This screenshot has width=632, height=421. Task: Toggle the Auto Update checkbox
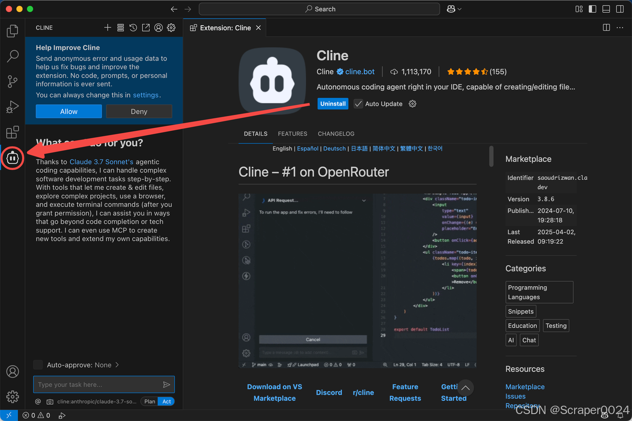click(358, 104)
